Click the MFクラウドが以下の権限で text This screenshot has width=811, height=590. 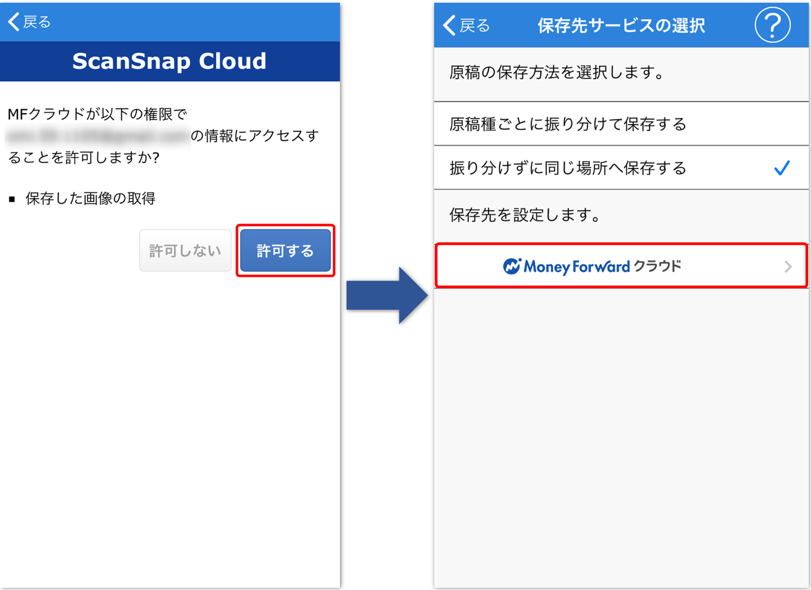[98, 114]
